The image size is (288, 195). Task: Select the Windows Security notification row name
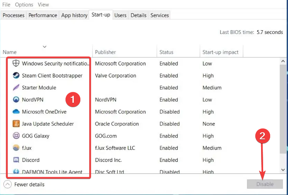tap(56, 63)
